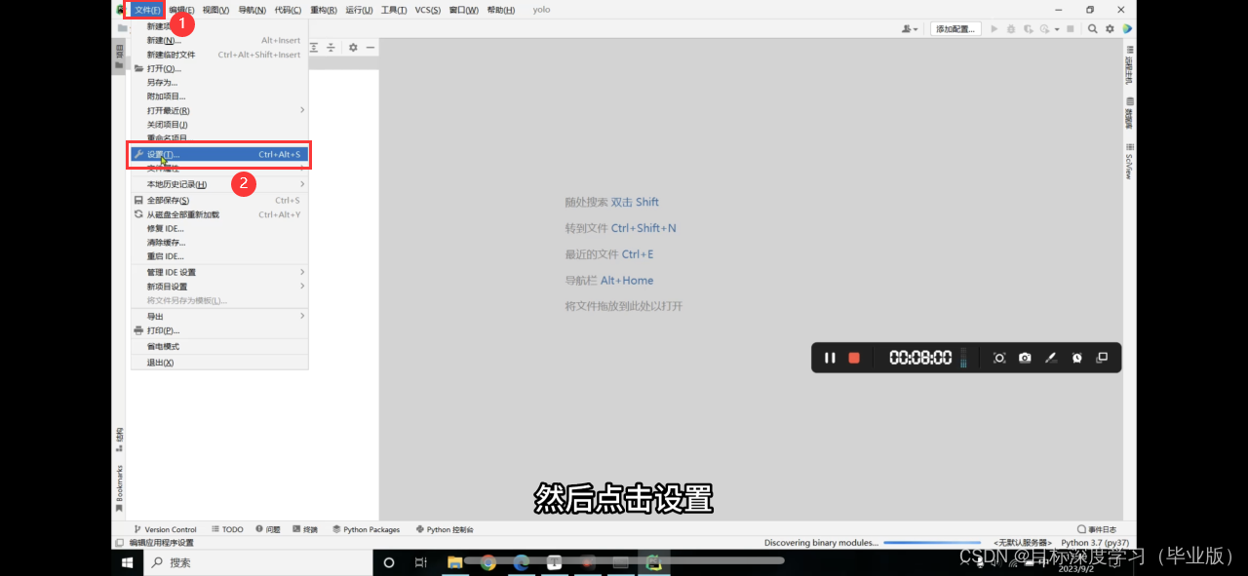Open the SciView side tool tab
The image size is (1248, 576).
pos(1129,161)
